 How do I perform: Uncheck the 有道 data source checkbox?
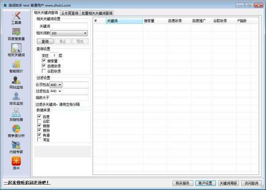(x=39, y=135)
